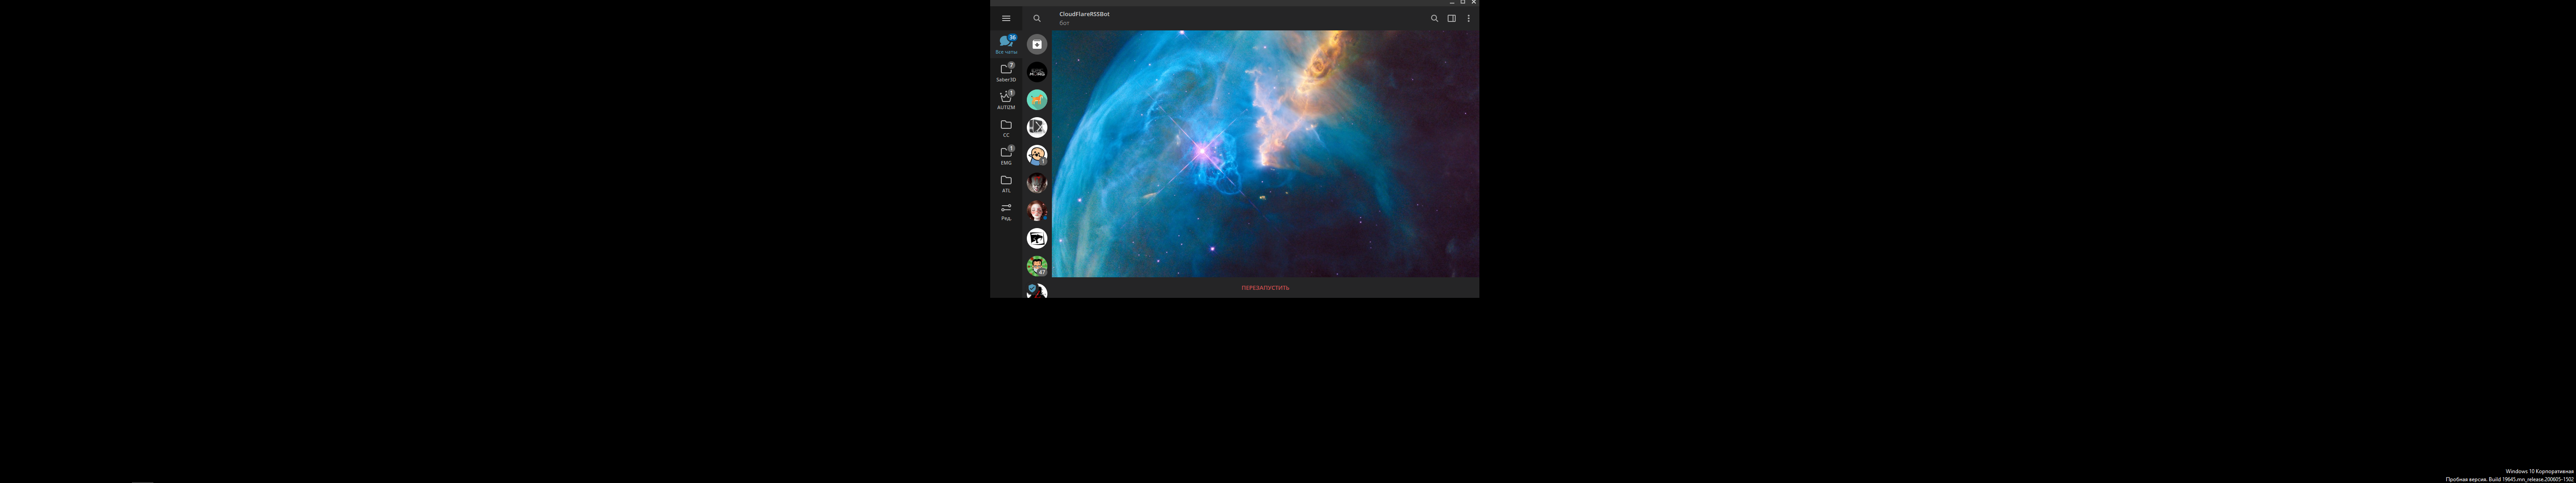The width and height of the screenshot is (2576, 483).
Task: Select the Все чаты folder
Action: click(1006, 44)
